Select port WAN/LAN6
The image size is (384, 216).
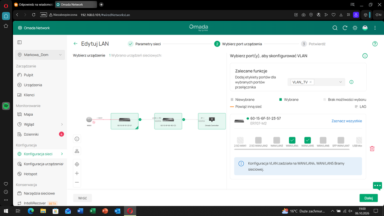click(x=323, y=140)
